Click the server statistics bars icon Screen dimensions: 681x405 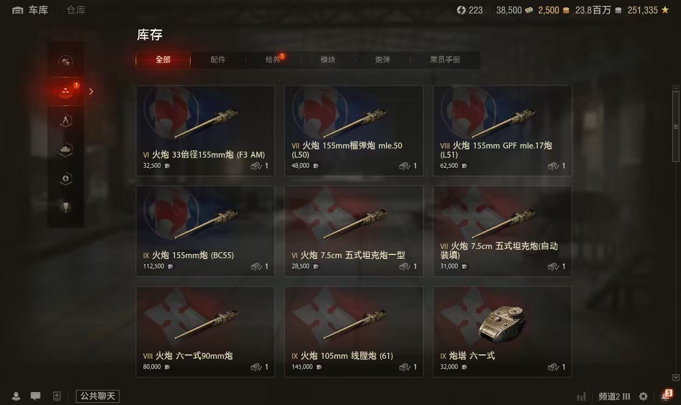point(581,396)
